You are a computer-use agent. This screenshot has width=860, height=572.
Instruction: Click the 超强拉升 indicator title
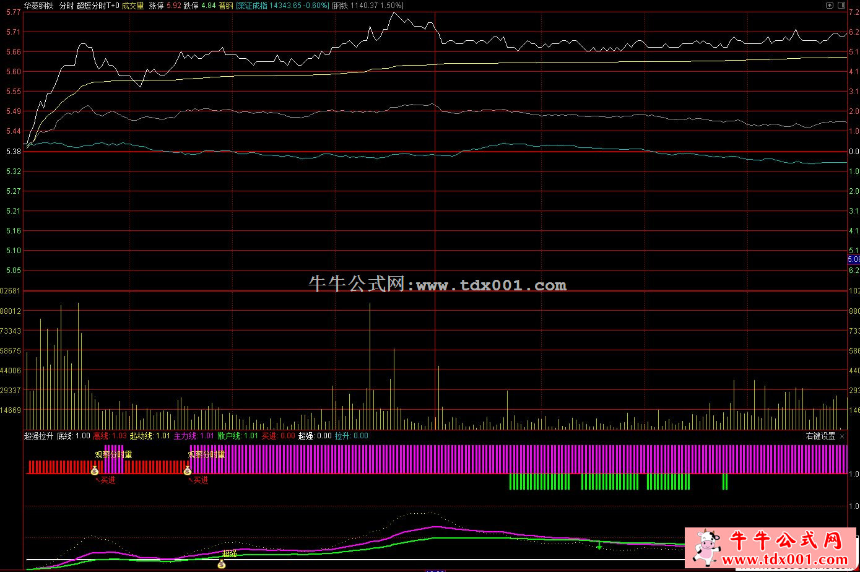pyautogui.click(x=38, y=436)
